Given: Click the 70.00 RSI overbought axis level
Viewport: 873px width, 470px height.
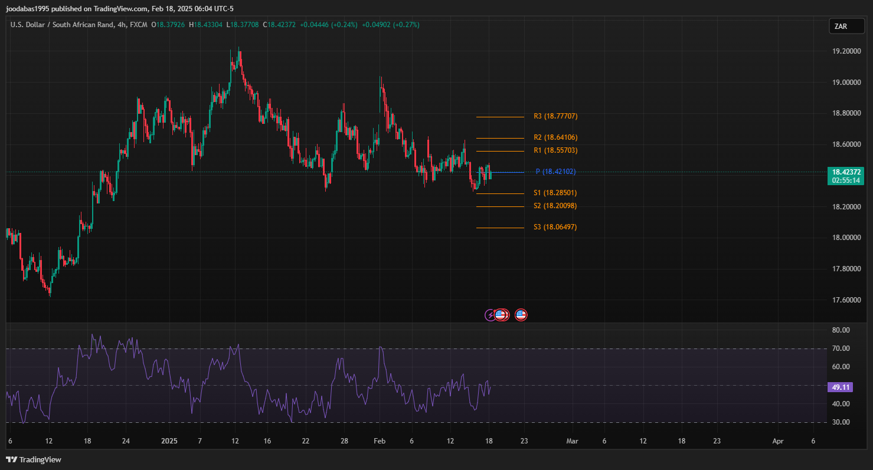Looking at the screenshot, I should coord(841,349).
